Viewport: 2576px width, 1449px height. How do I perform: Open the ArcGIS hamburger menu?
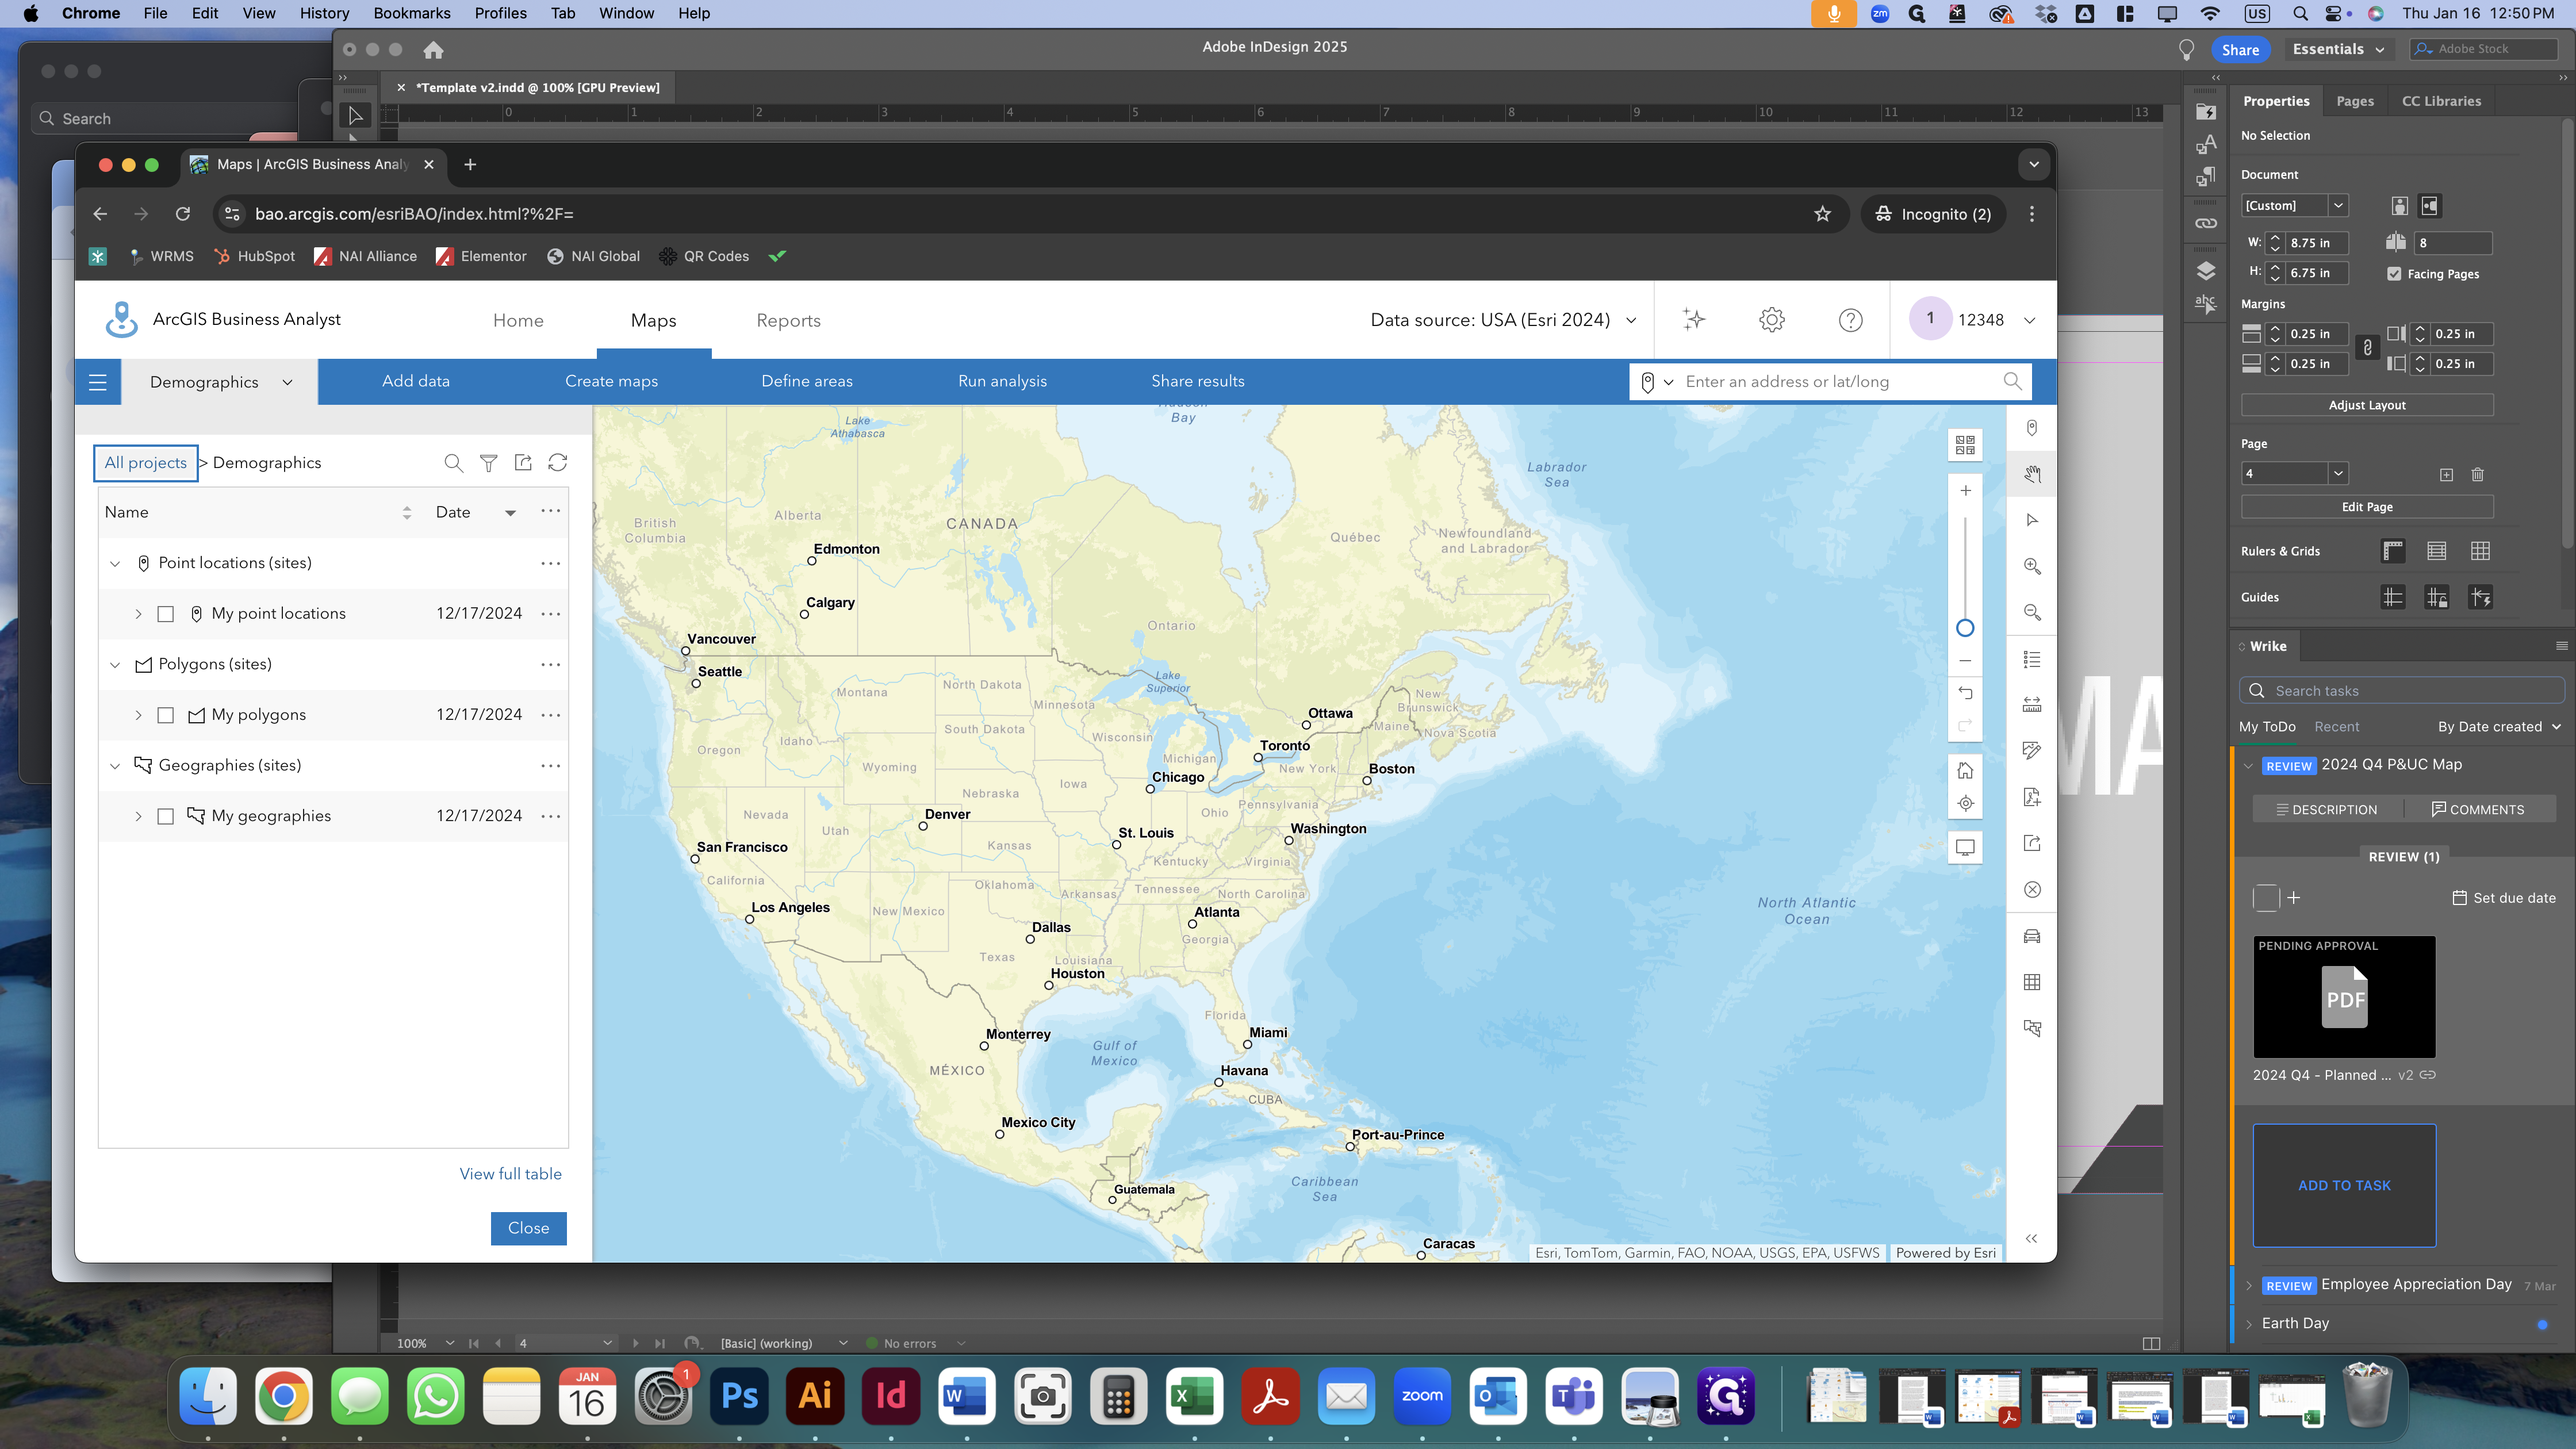pos(98,382)
